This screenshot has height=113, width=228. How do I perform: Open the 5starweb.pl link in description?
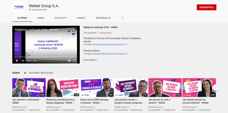click(107, 45)
